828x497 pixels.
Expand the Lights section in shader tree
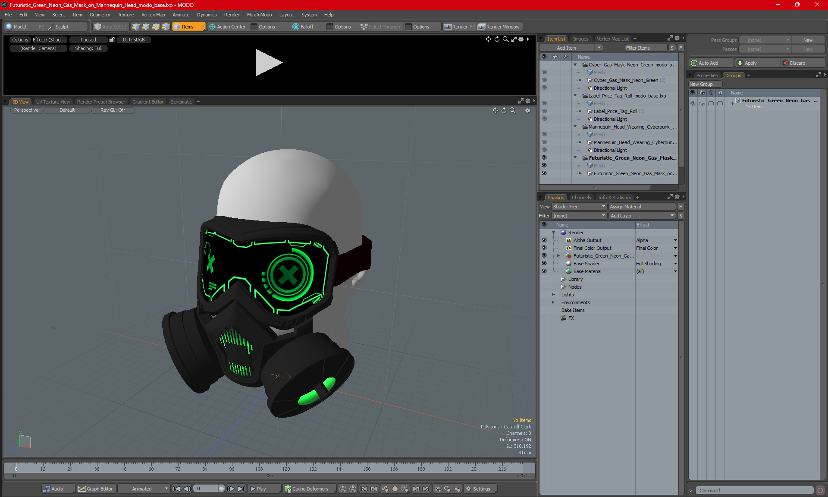click(554, 294)
